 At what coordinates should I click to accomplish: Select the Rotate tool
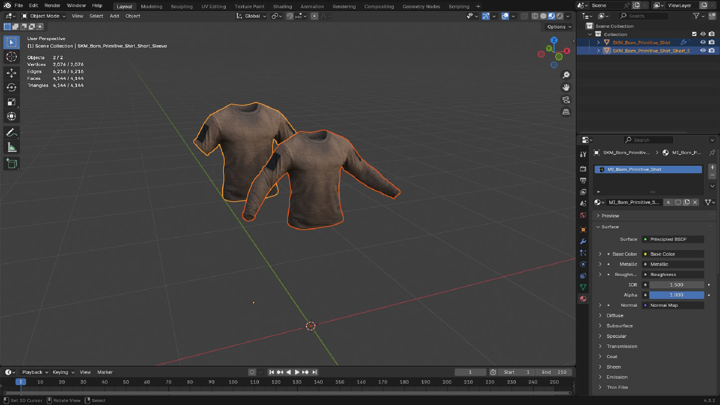point(11,88)
